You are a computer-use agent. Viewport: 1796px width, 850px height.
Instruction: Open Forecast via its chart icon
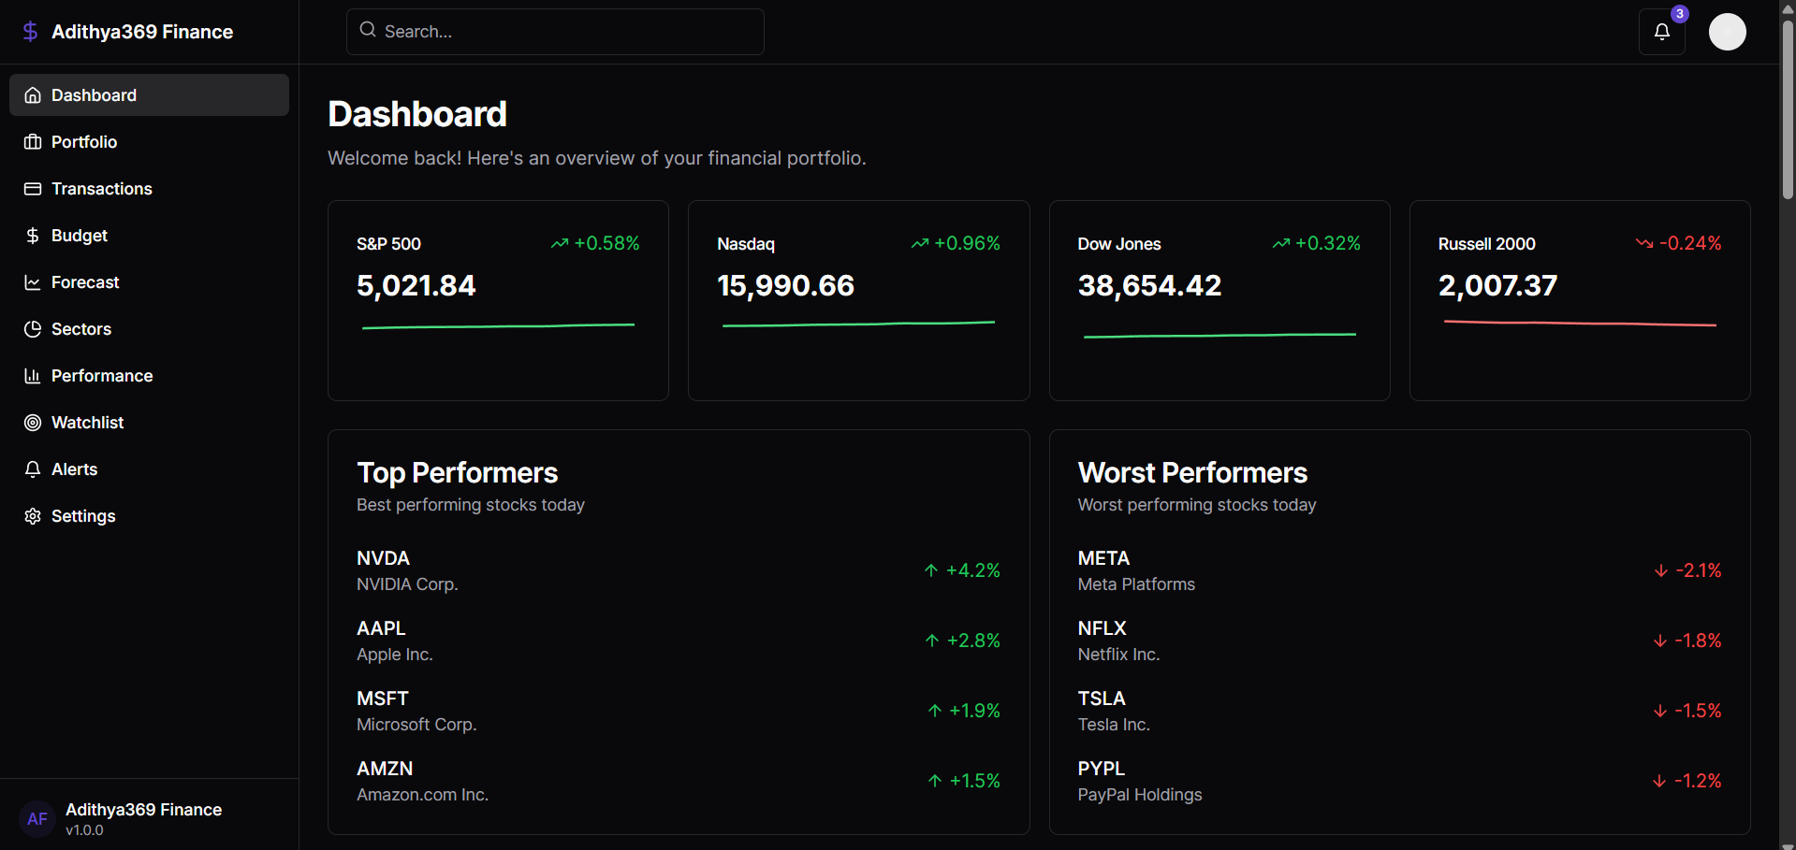coord(32,281)
